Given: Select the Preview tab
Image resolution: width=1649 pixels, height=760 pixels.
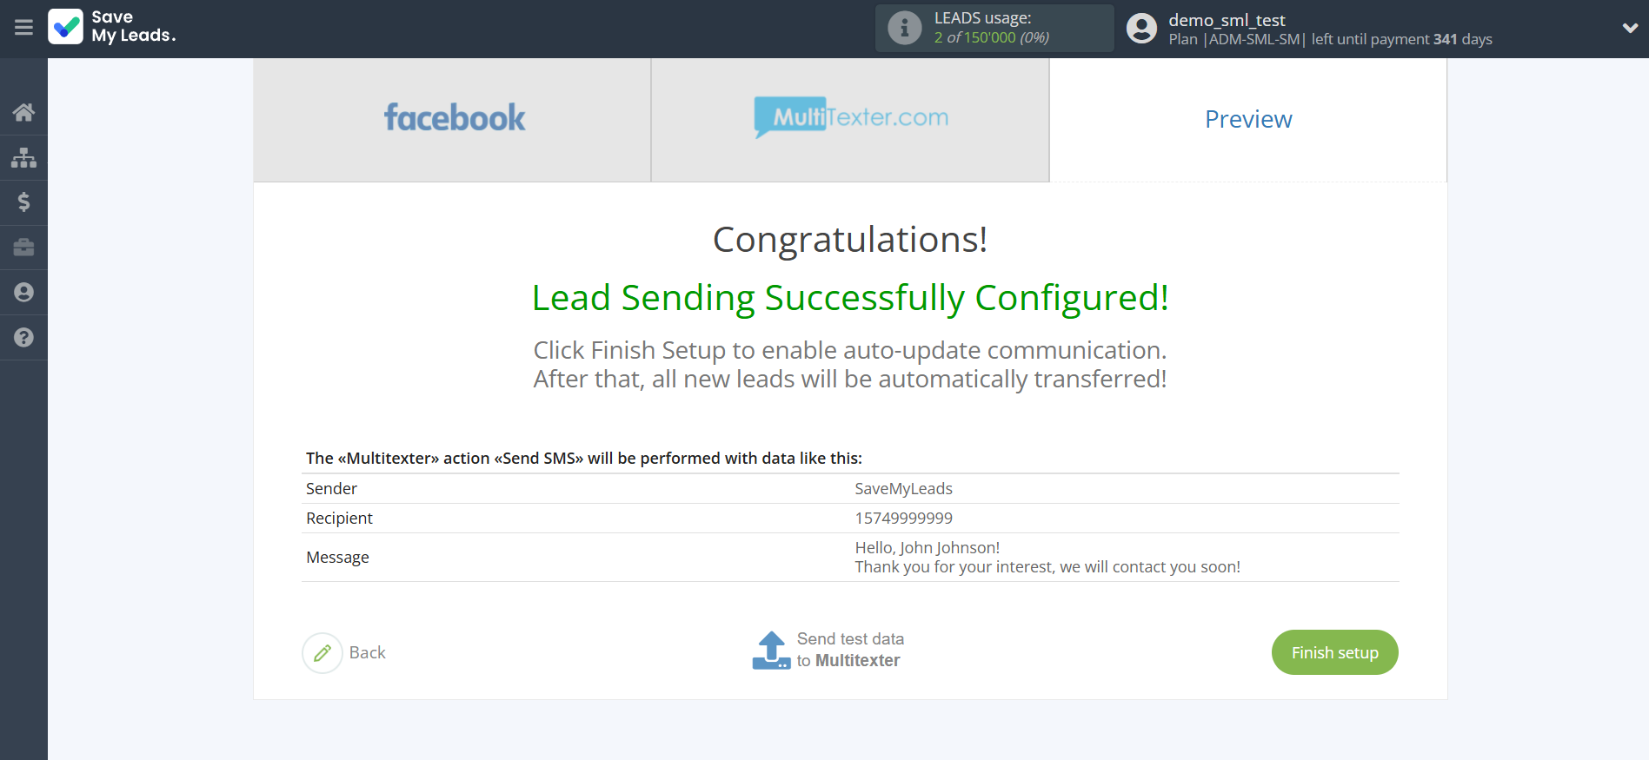Looking at the screenshot, I should [x=1247, y=119].
